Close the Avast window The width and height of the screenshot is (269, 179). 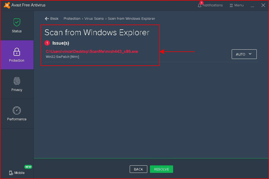coord(263,5)
